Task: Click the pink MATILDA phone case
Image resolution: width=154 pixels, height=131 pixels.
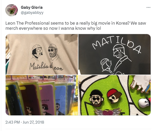Action: (x=47, y=99)
